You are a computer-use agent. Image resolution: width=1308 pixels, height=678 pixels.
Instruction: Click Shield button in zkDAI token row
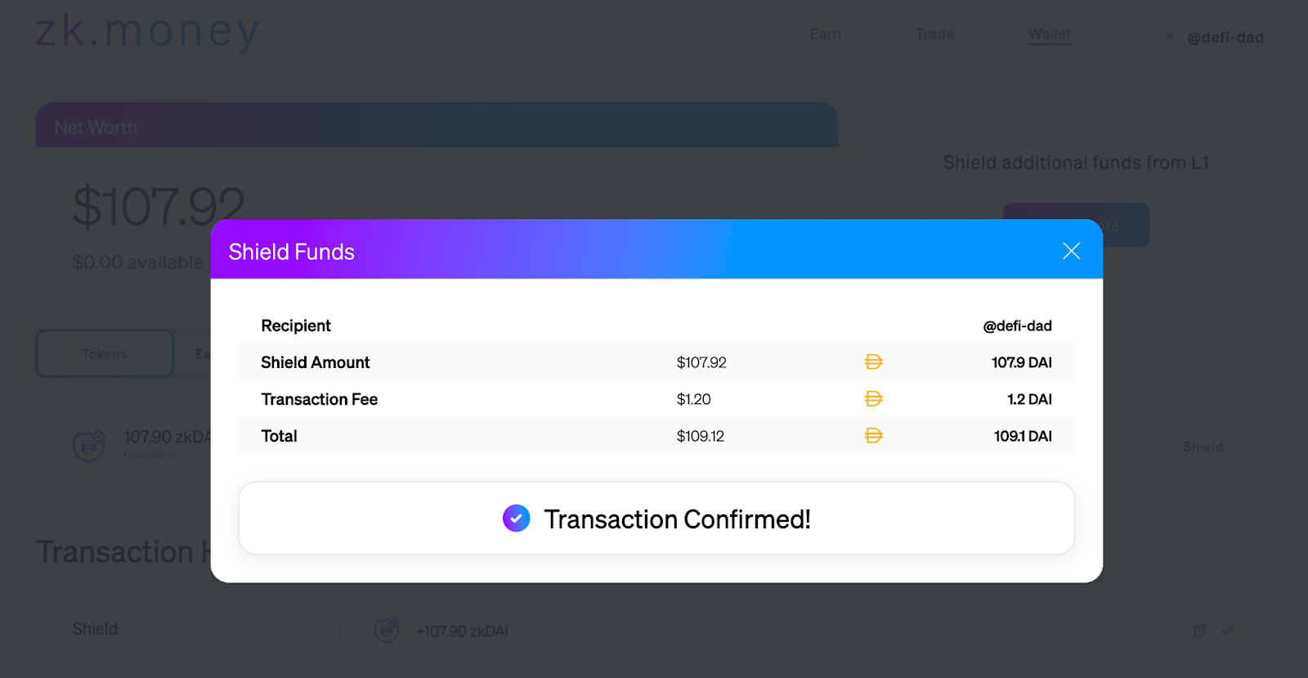[1203, 447]
